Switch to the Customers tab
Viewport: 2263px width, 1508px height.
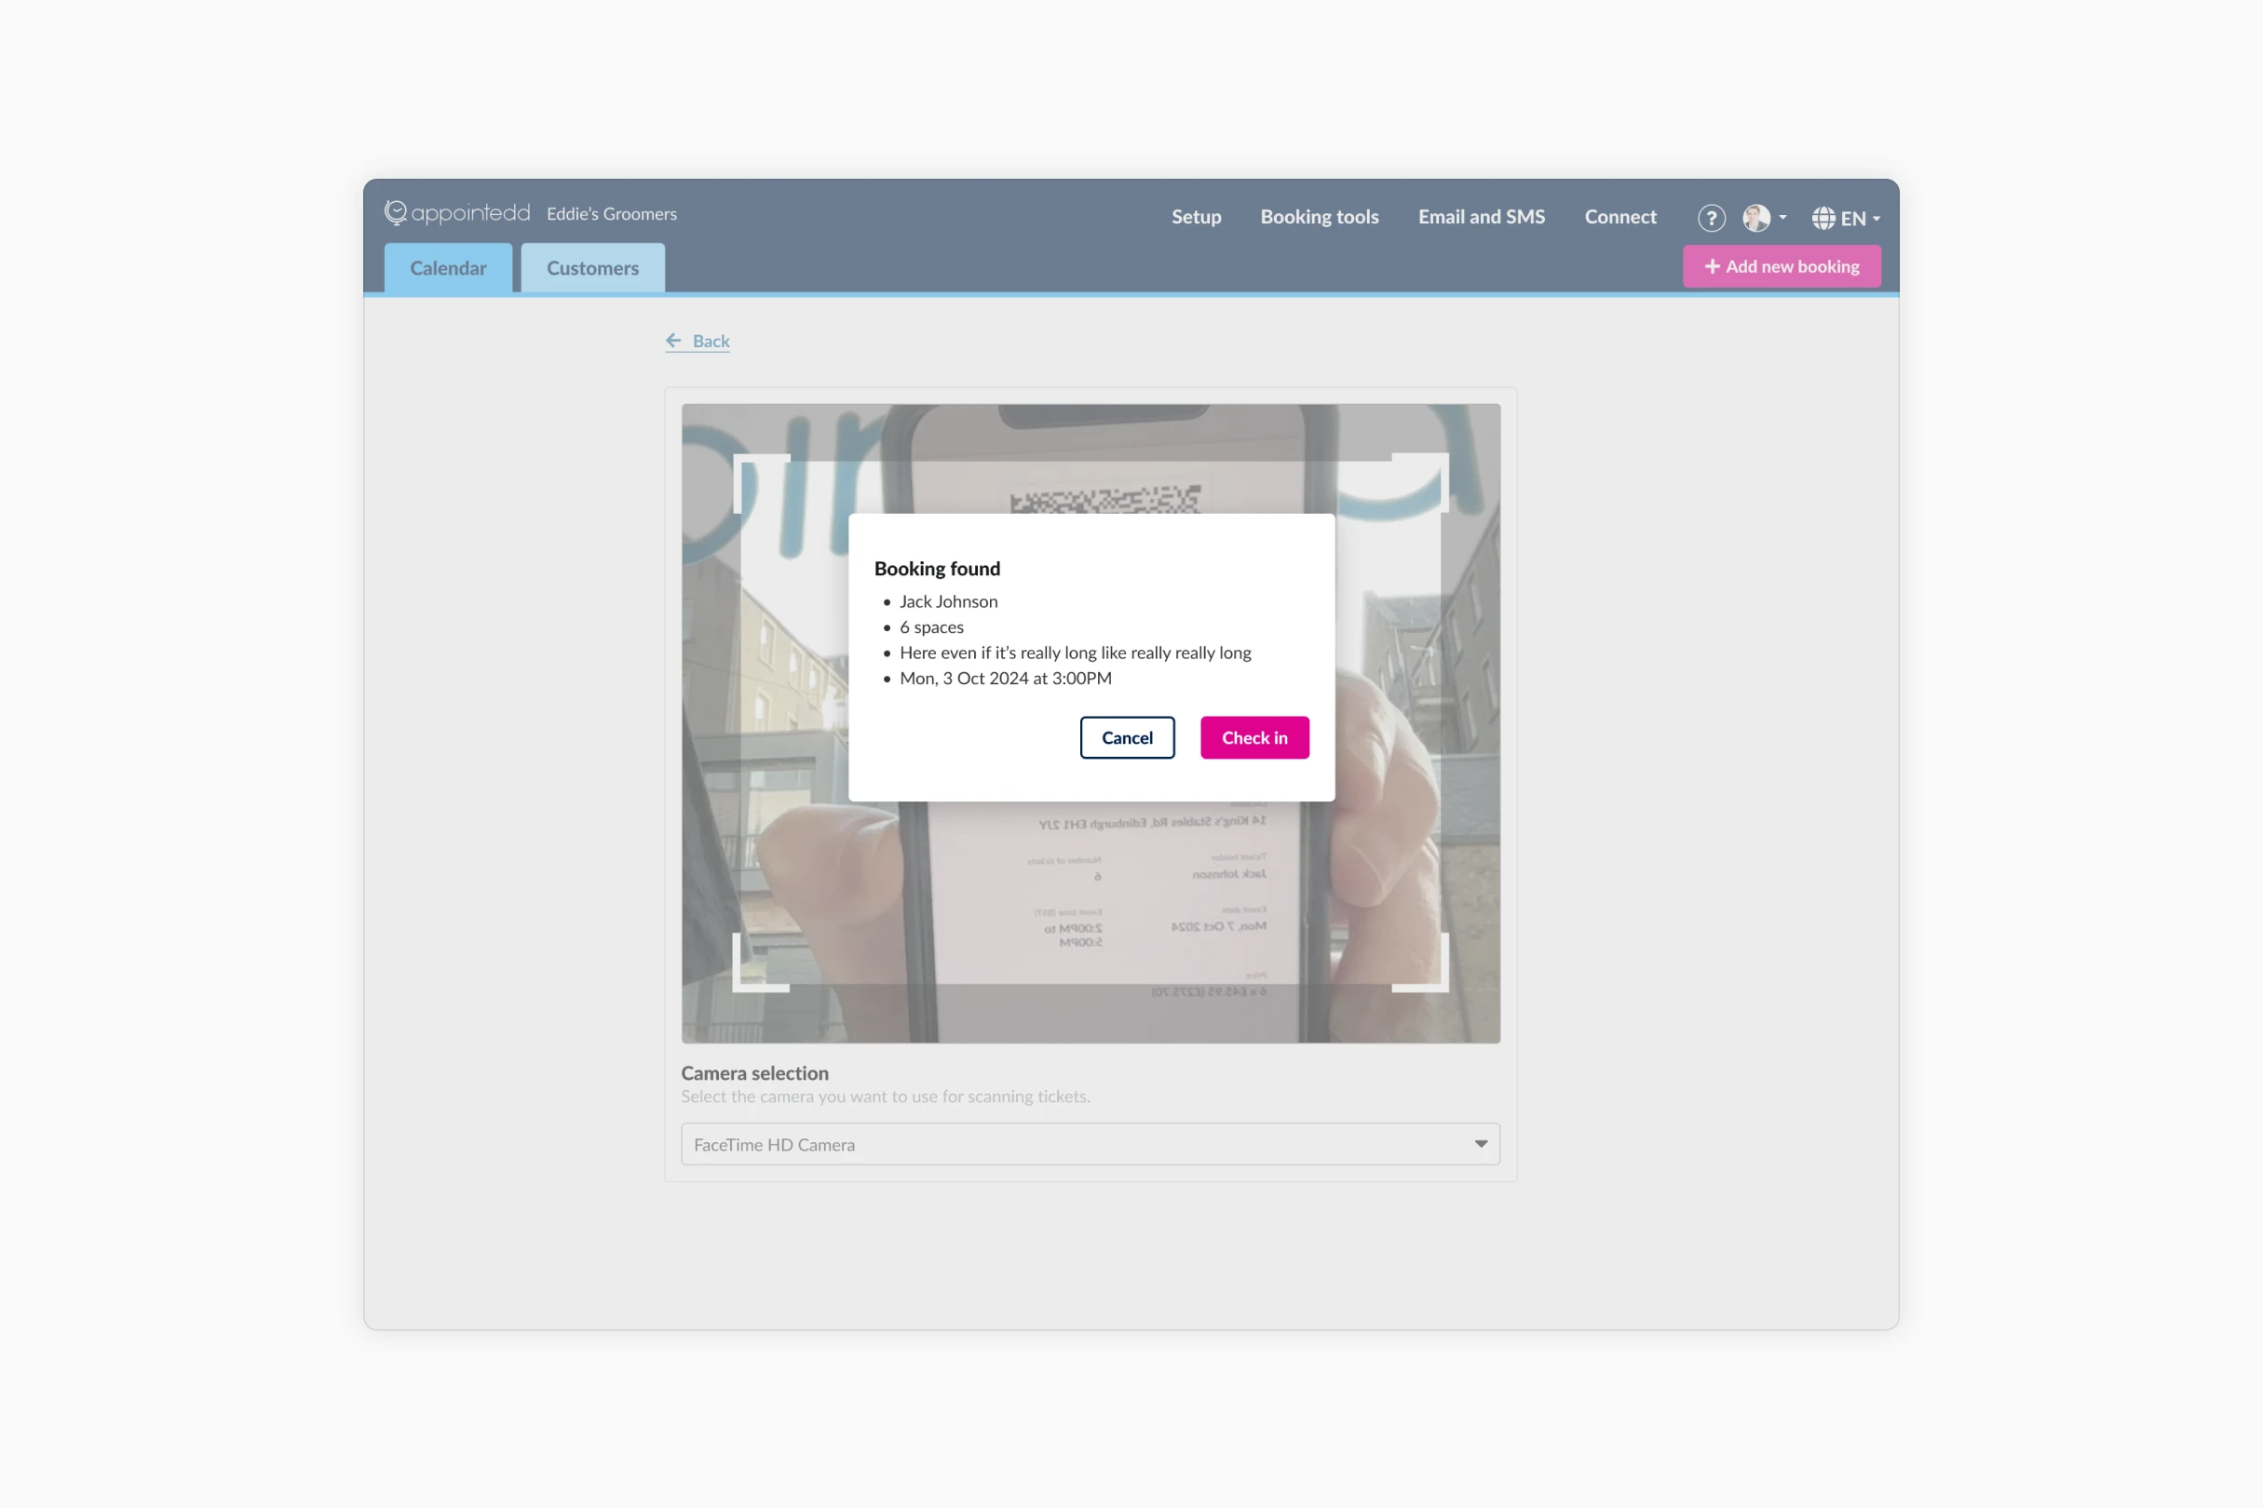pyautogui.click(x=591, y=267)
